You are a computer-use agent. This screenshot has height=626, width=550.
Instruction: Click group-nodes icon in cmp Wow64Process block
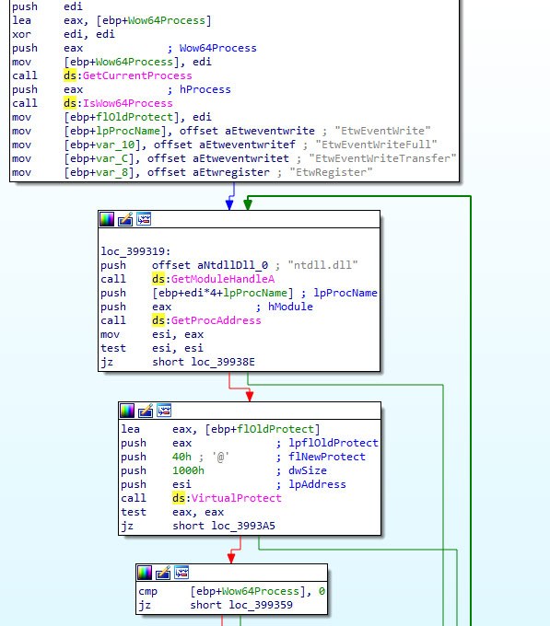pyautogui.click(x=181, y=573)
